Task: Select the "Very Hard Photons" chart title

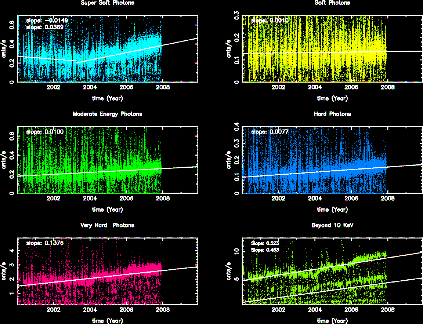Action: (107, 225)
